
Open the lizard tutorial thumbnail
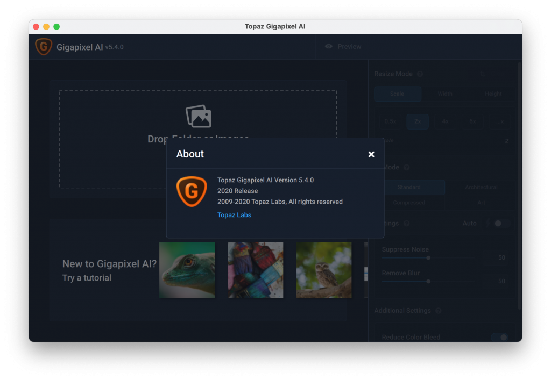[x=187, y=270]
